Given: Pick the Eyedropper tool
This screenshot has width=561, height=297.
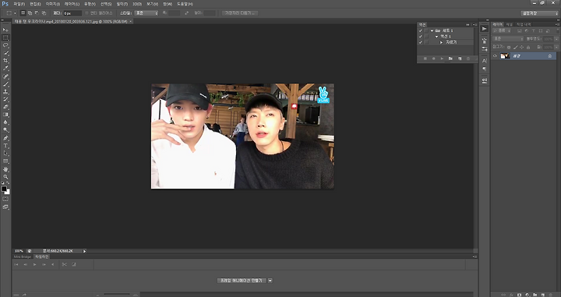Looking at the screenshot, I should coord(5,68).
